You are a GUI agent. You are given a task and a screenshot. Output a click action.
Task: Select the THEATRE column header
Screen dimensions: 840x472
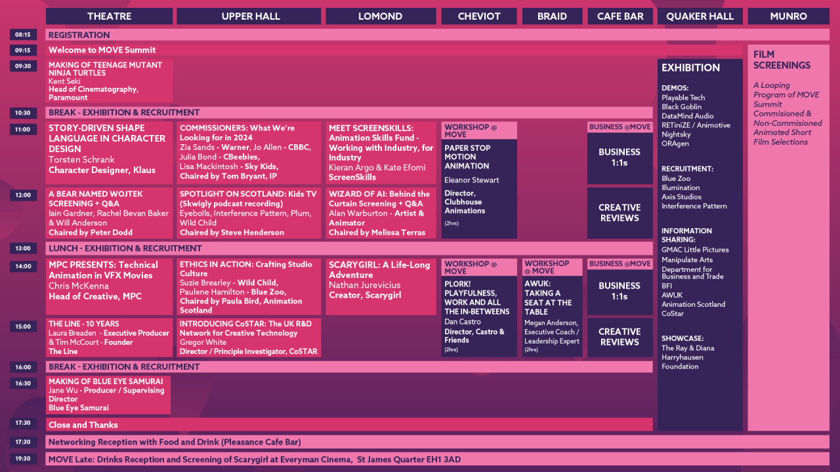(x=109, y=16)
